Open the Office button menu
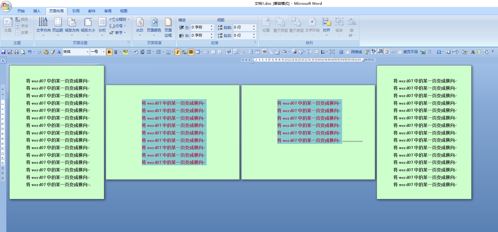Screen dimensions: 498x232 pyautogui.click(x=6, y=7)
